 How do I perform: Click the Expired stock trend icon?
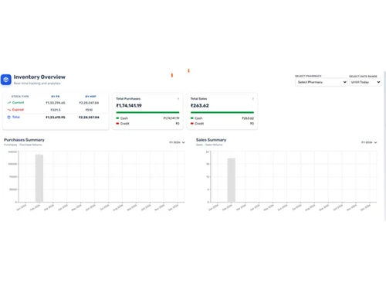(x=9, y=110)
